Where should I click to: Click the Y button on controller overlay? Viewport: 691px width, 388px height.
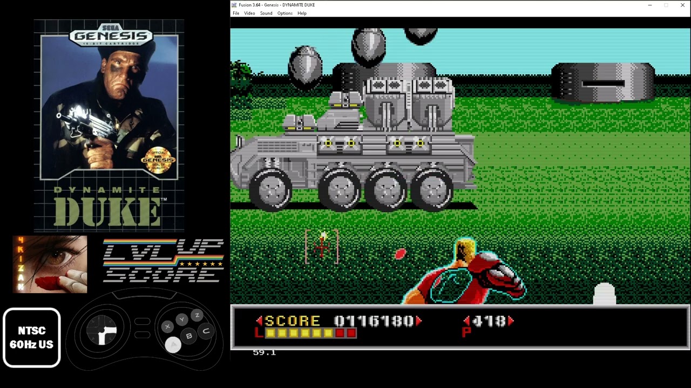tap(182, 319)
